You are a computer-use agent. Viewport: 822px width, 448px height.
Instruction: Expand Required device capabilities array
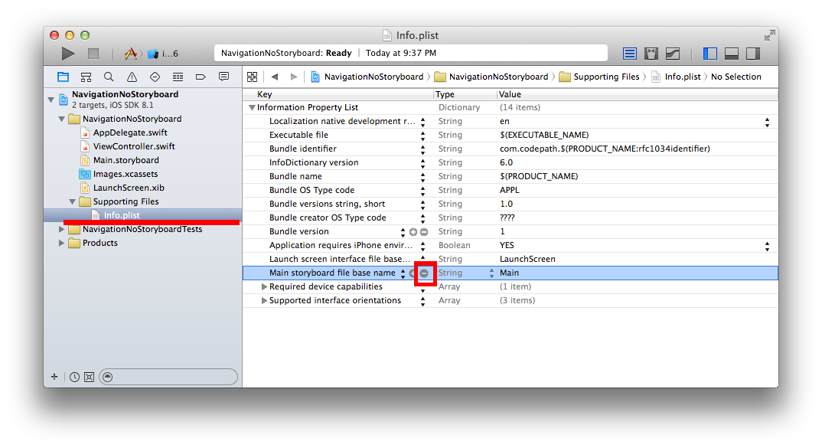click(264, 287)
